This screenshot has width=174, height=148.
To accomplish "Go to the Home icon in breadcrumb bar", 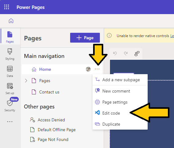I will coord(11,21).
